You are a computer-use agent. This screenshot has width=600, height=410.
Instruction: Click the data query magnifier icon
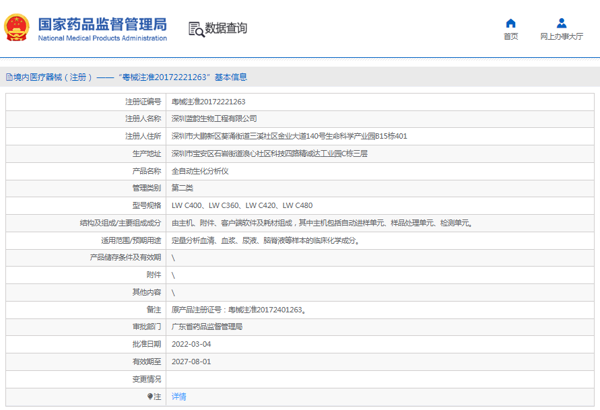coord(197,29)
